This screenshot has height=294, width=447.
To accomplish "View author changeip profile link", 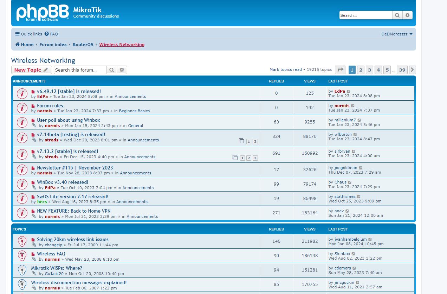I will point(53,245).
